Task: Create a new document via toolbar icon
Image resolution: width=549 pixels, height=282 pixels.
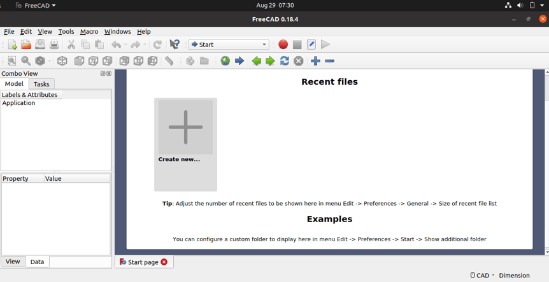Action: pos(12,45)
